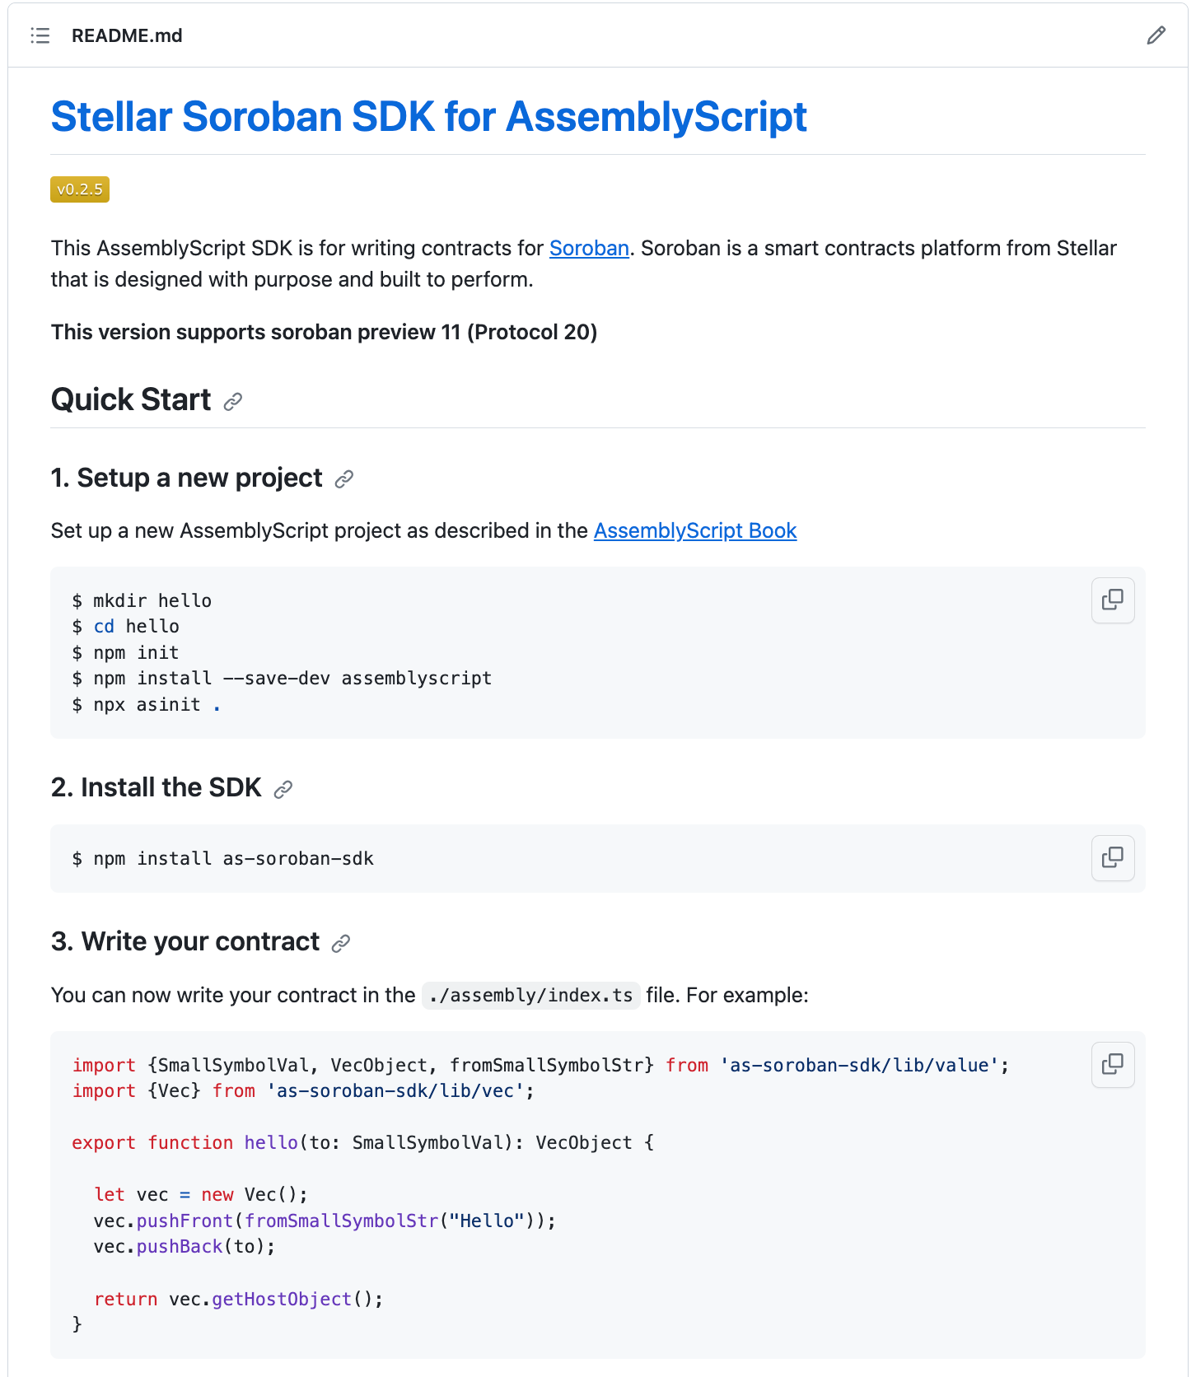This screenshot has width=1196, height=1377.
Task: Copy the hello contract TypeScript code
Action: (x=1112, y=1065)
